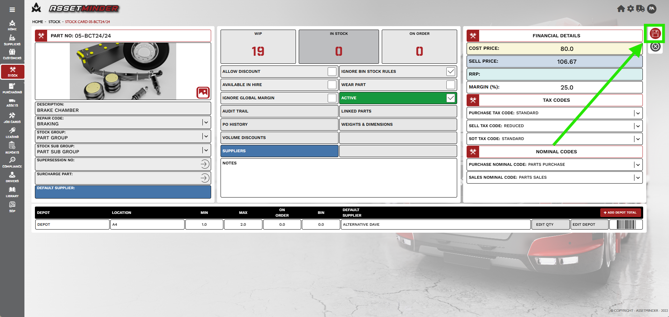Click the circular cancel X icon
The image size is (669, 317).
(x=655, y=47)
